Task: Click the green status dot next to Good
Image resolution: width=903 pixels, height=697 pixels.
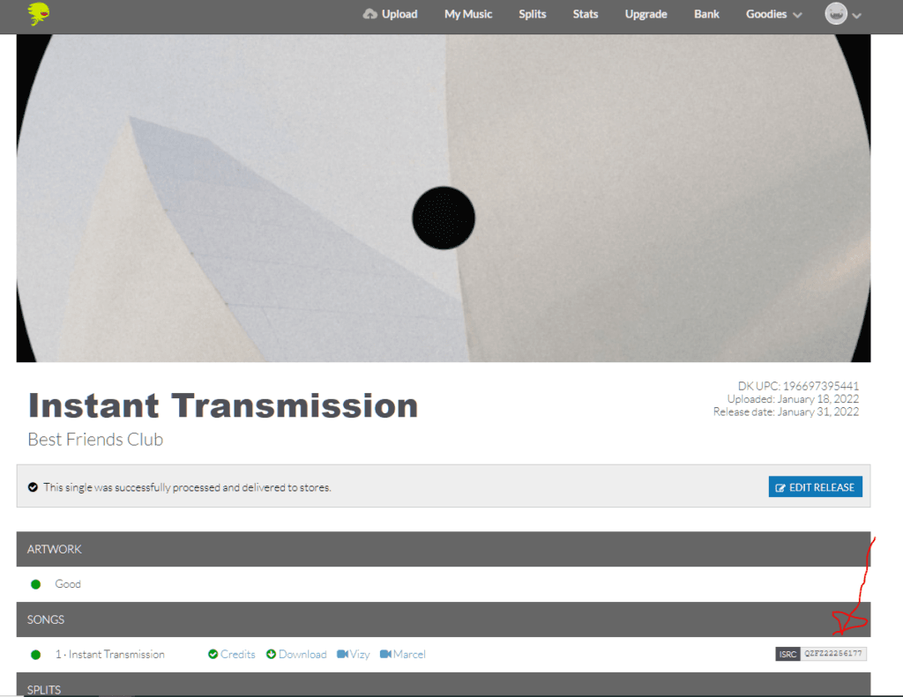Action: pos(34,583)
